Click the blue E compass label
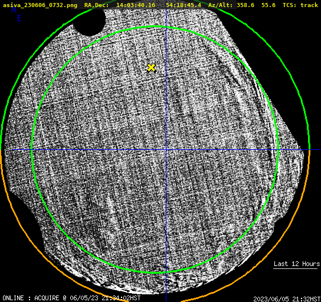This screenshot has width=321, height=302. (19, 18)
